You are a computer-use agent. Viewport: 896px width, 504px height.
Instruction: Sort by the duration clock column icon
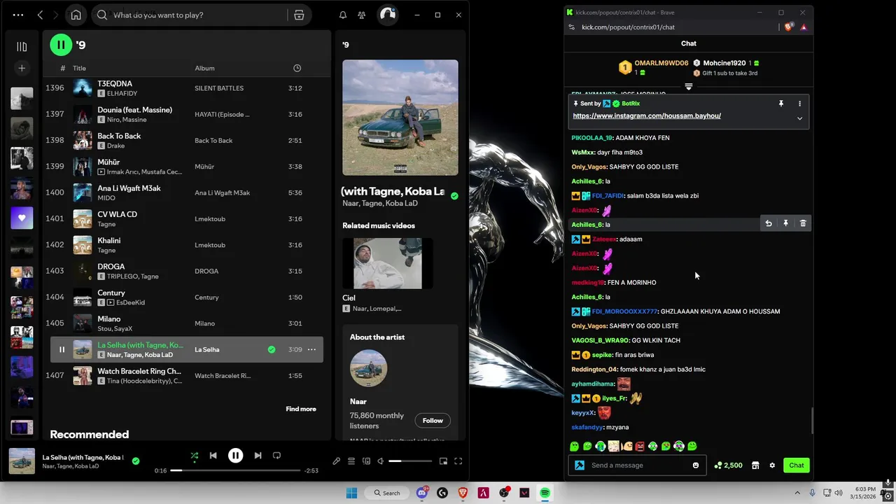pos(297,68)
